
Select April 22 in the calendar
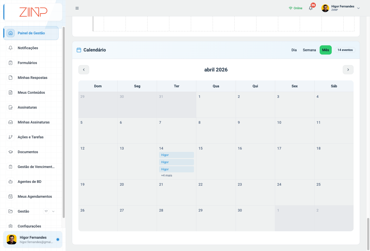pyautogui.click(x=216, y=193)
